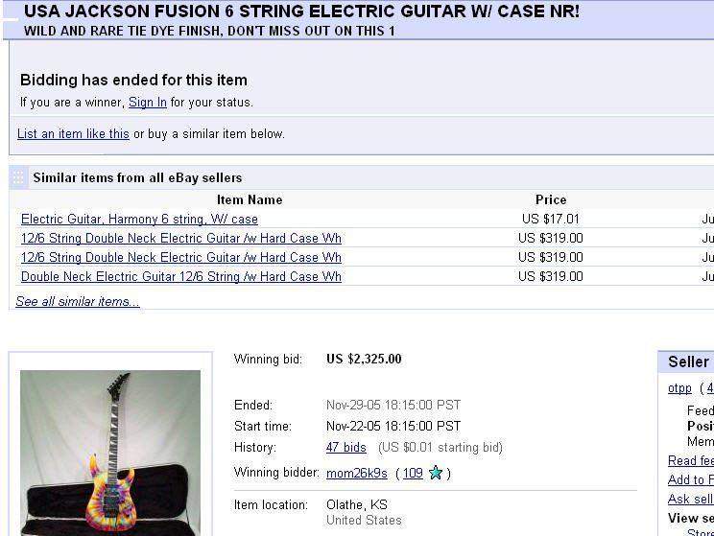Click the Add to Favorites seller link
The height and width of the screenshot is (536, 714).
(690, 480)
